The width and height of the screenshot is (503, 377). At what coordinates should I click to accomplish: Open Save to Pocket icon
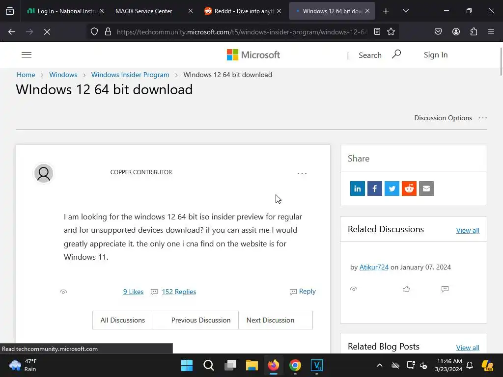tap(438, 31)
